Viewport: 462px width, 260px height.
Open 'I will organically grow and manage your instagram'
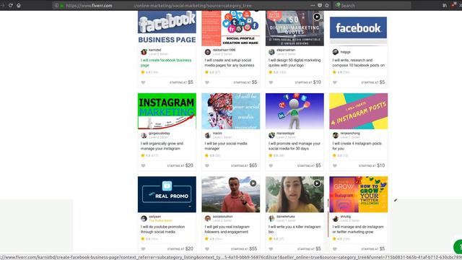[162, 146]
